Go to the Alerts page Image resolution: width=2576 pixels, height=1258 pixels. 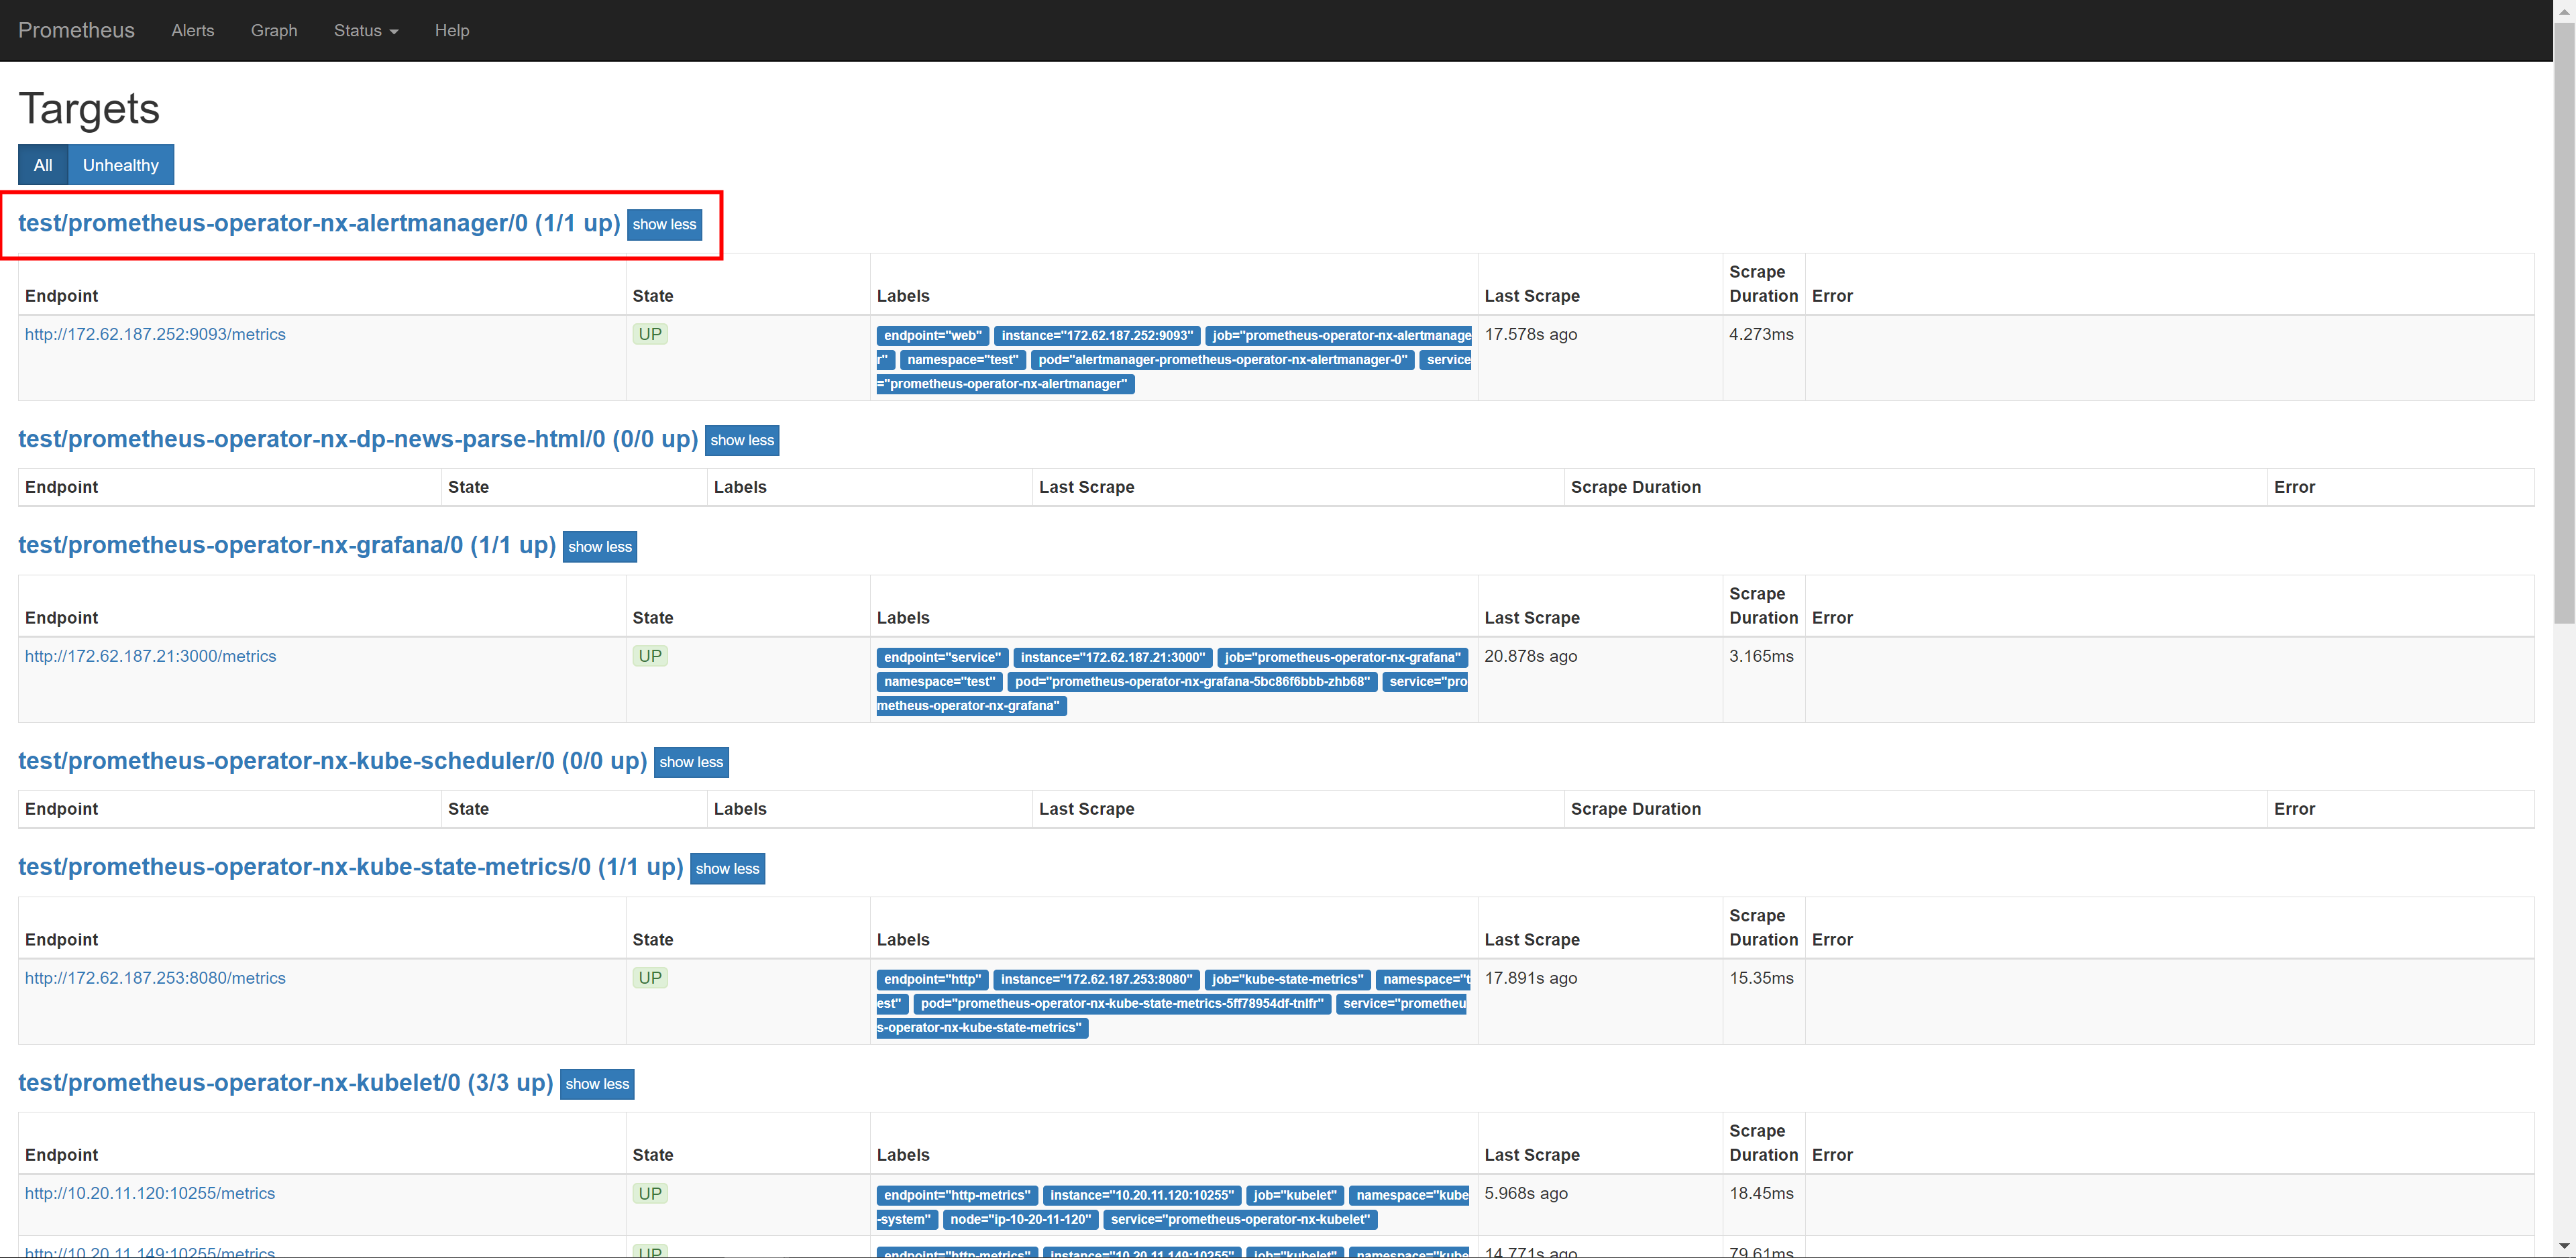[x=192, y=30]
